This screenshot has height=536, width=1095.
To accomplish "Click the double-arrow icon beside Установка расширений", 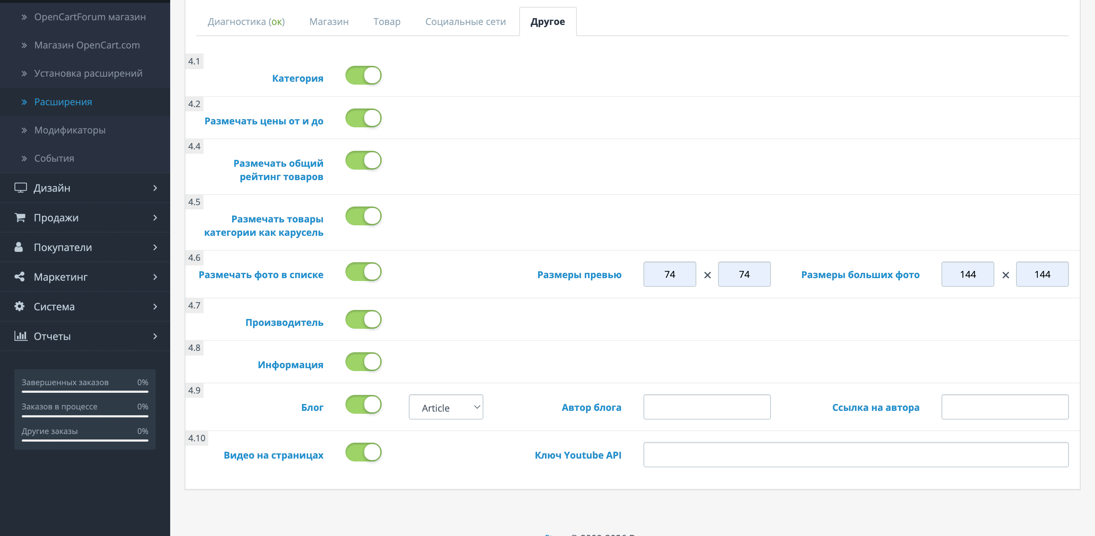I will pyautogui.click(x=24, y=73).
